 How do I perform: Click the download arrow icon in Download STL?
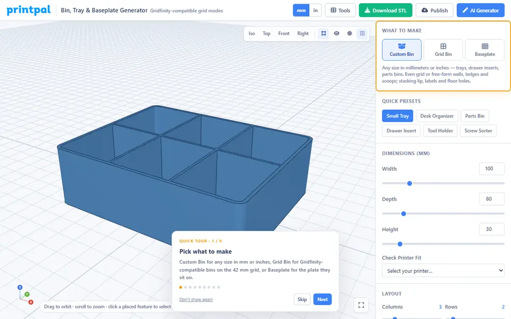(367, 11)
